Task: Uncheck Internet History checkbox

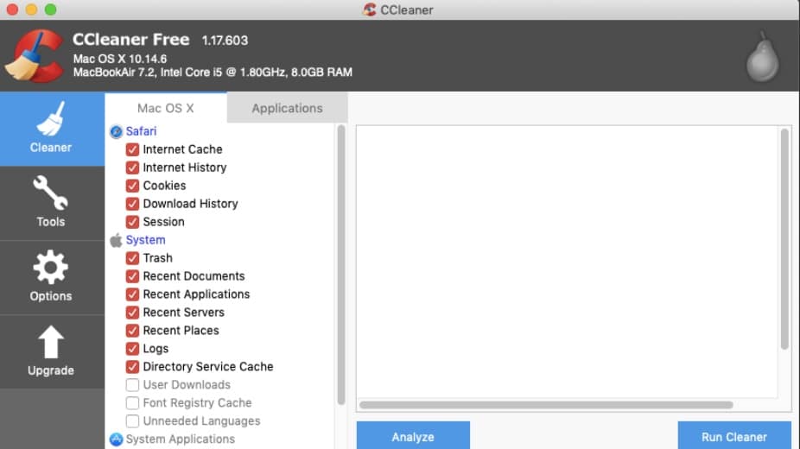Action: [x=132, y=168]
